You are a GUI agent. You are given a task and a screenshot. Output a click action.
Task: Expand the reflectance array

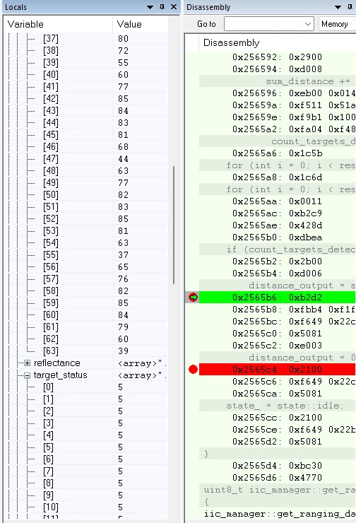click(28, 363)
